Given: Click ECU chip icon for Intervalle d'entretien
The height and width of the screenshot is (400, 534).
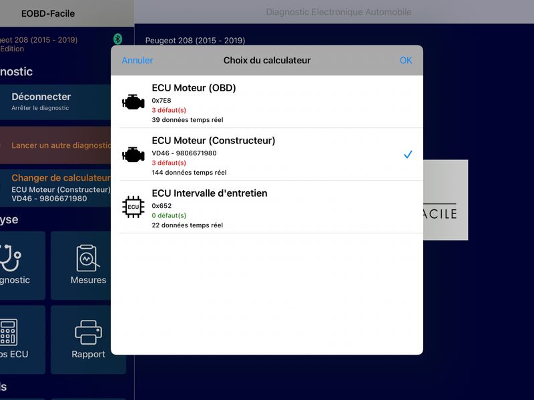Looking at the screenshot, I should tap(133, 207).
